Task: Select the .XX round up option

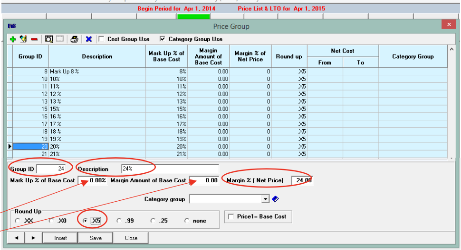Action: [17, 221]
